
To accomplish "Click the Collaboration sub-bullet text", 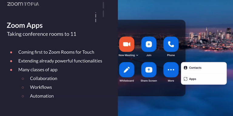I will click(44, 79).
